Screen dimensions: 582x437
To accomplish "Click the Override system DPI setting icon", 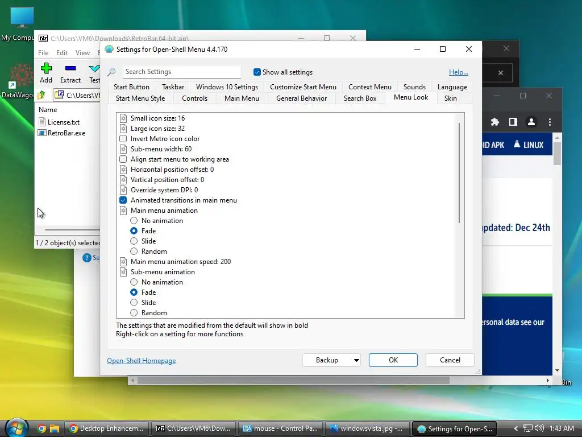I will click(x=123, y=190).
